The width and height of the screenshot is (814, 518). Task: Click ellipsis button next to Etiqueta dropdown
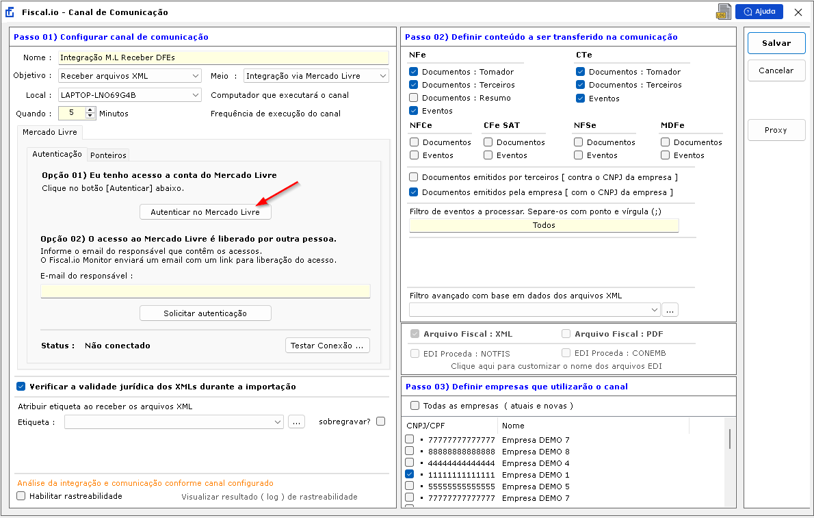(x=296, y=422)
